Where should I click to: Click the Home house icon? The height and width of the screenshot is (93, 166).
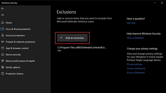click(3, 22)
